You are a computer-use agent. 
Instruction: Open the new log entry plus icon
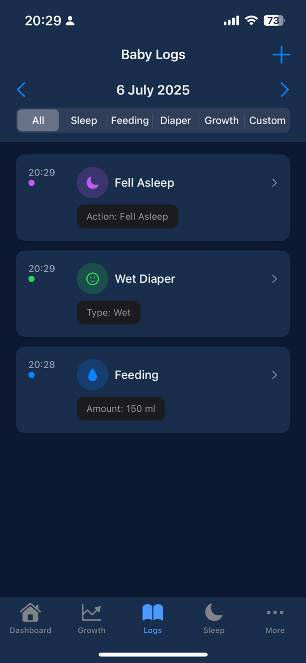click(x=281, y=55)
